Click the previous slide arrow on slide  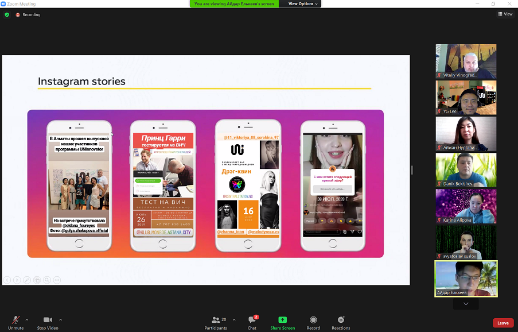pyautogui.click(x=7, y=280)
